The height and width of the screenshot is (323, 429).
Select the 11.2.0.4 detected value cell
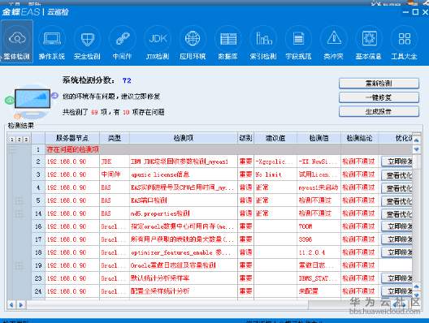coord(318,252)
